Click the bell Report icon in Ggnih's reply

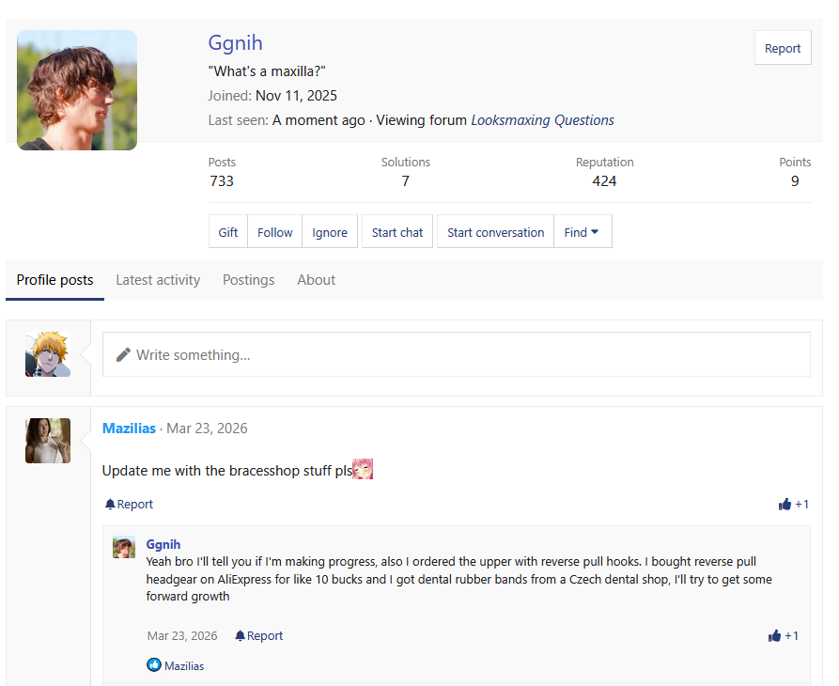240,636
